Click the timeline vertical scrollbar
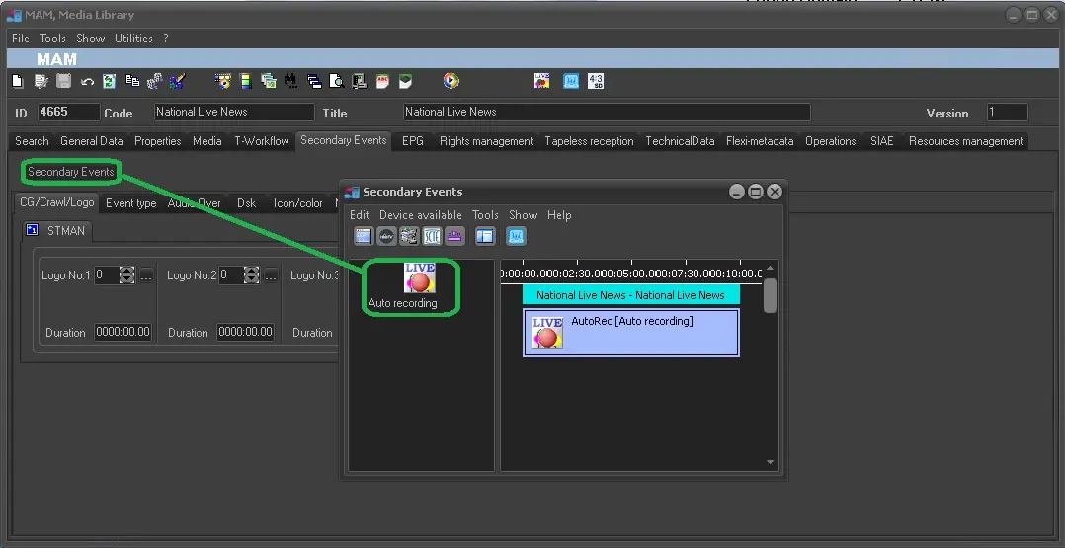Image resolution: width=1065 pixels, height=548 pixels. [770, 296]
